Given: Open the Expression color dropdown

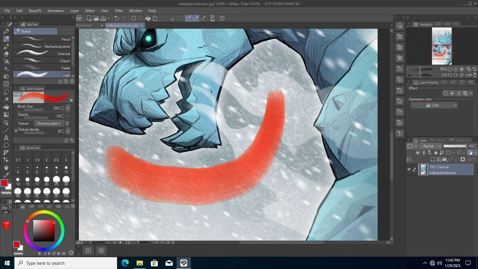Looking at the screenshot, I should pos(434,105).
